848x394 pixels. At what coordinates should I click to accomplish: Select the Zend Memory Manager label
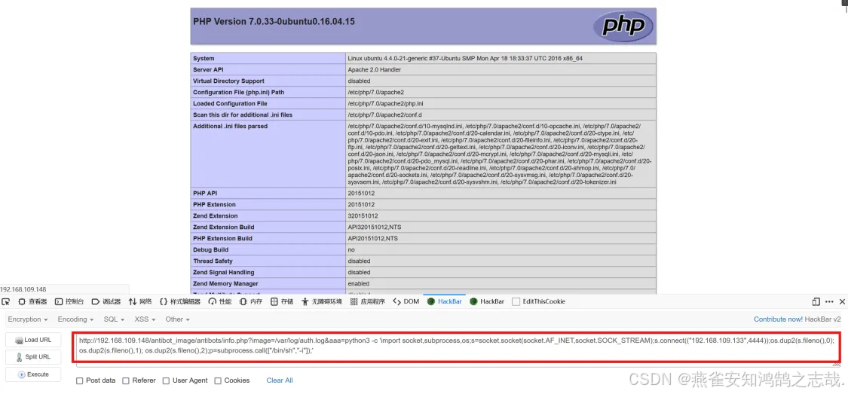225,284
